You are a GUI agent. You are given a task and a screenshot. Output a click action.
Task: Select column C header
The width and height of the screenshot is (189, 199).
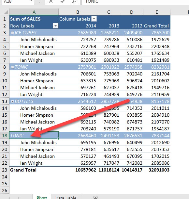109,12
